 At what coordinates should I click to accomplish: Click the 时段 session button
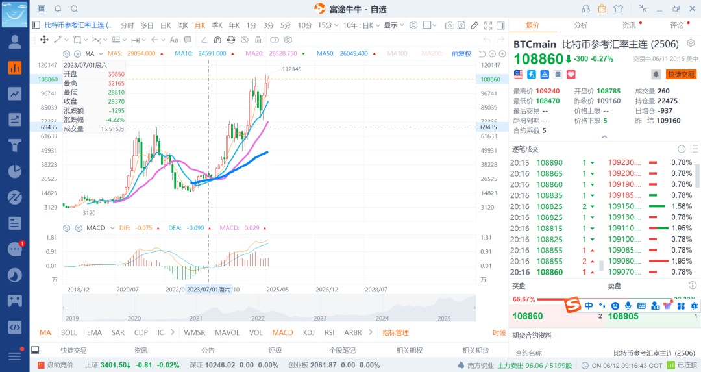[x=499, y=332]
